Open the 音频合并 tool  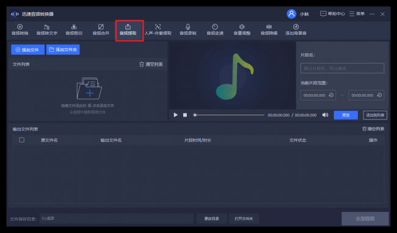tap(101, 30)
